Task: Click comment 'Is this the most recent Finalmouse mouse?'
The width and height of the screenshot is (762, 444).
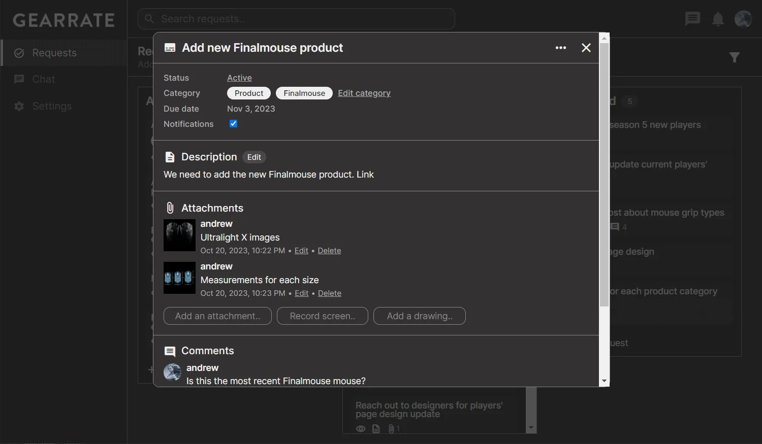Action: pyautogui.click(x=276, y=381)
